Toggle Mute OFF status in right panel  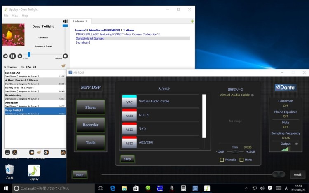coord(286,127)
